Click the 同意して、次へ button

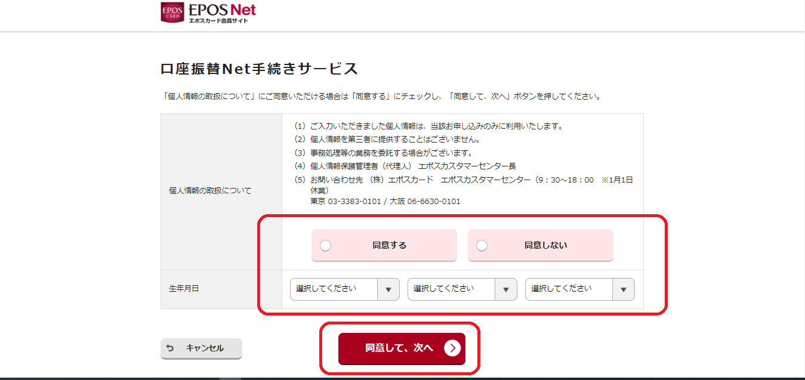coord(402,348)
